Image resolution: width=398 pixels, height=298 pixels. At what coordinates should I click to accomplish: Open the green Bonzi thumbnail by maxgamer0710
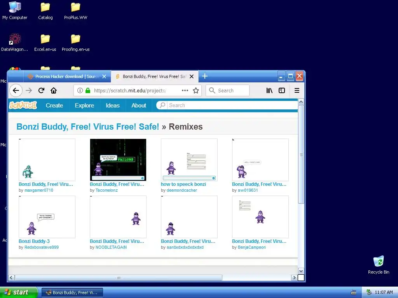[x=47, y=159]
